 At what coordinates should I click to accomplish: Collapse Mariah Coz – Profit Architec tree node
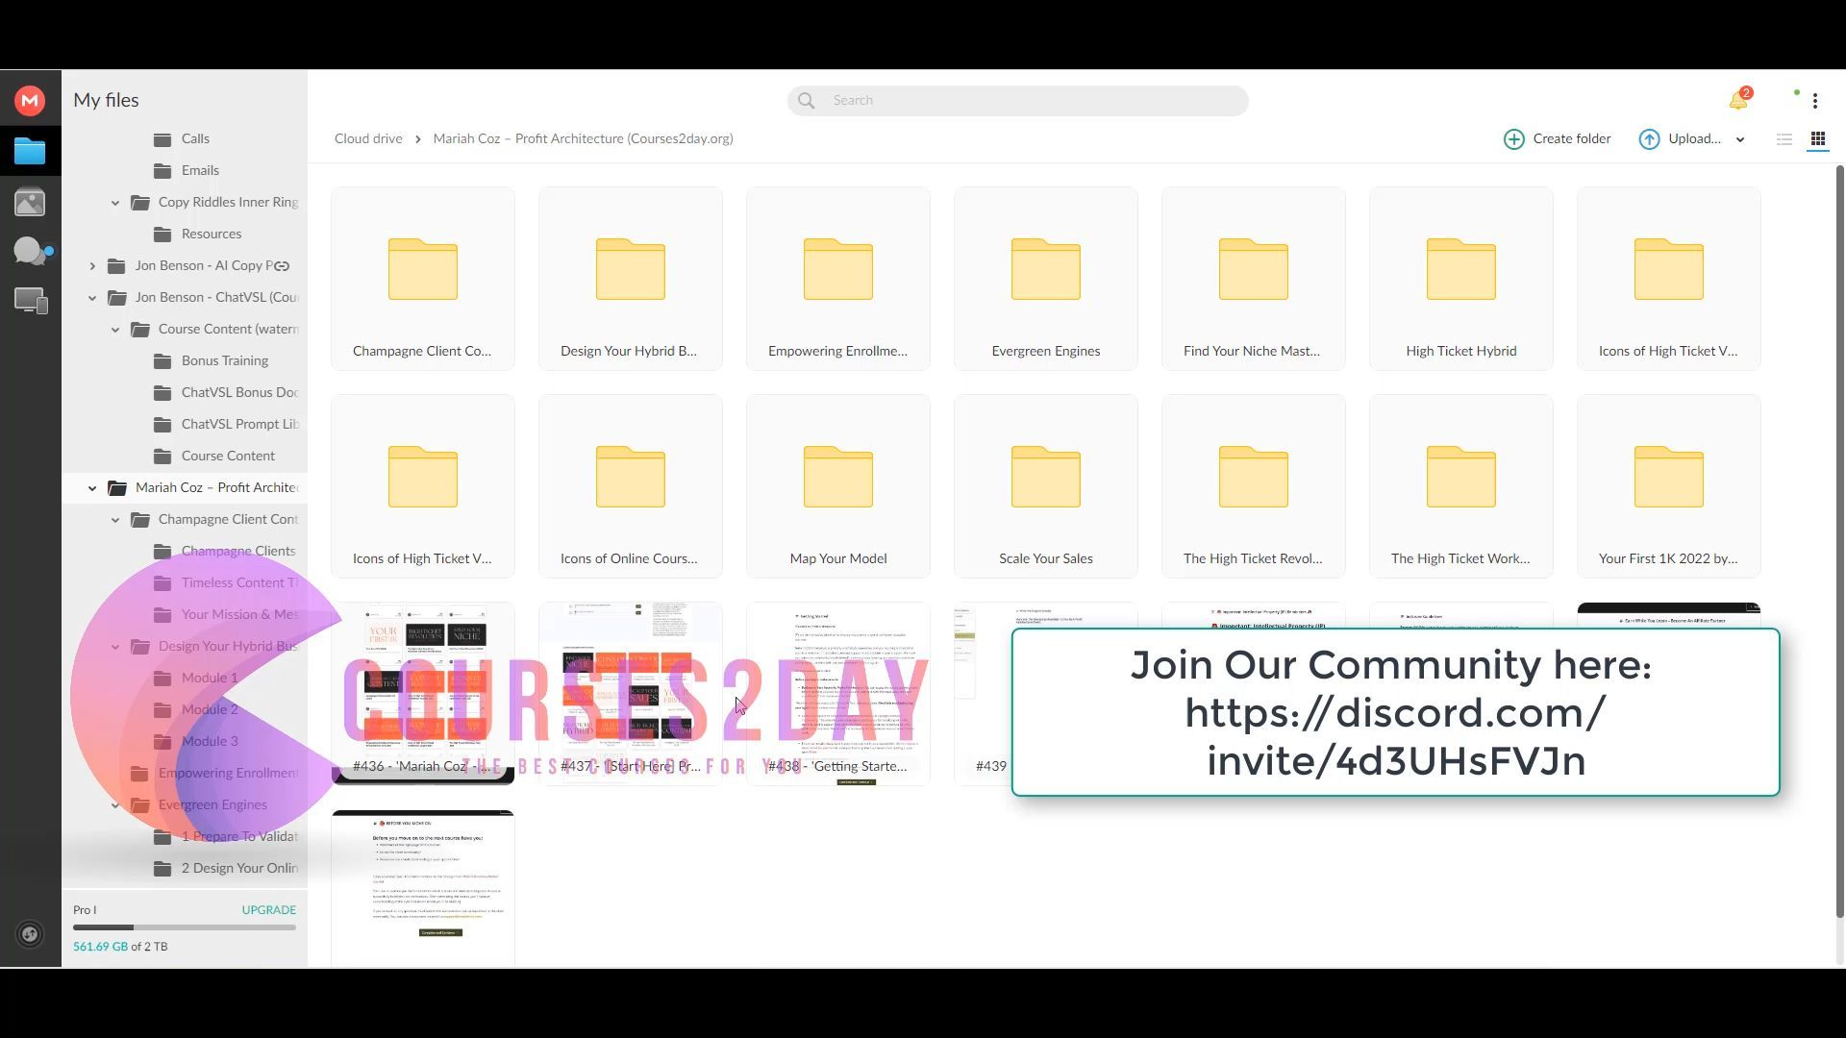(92, 488)
